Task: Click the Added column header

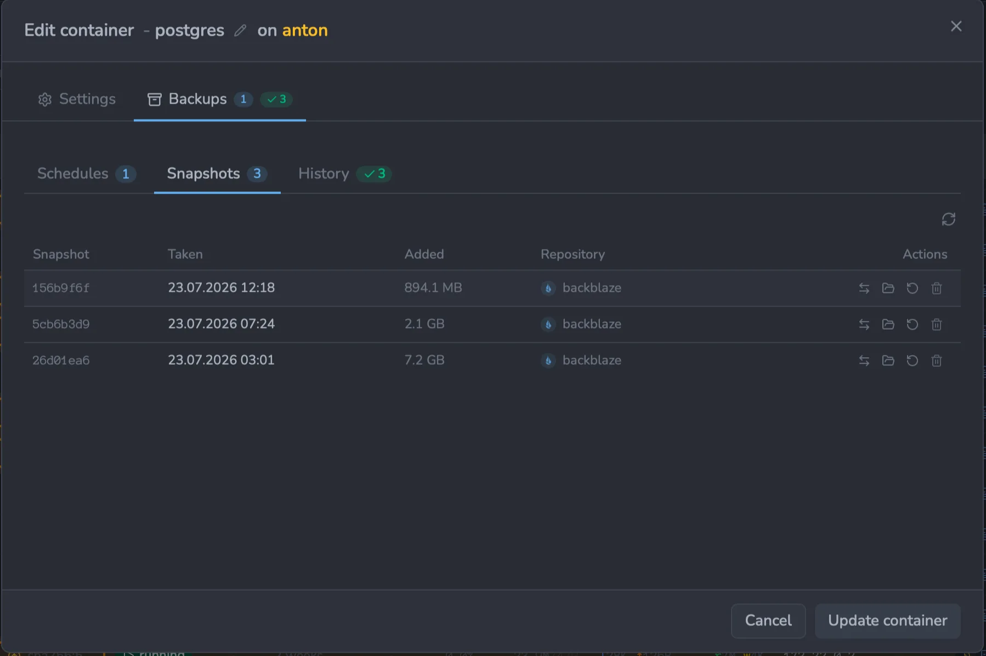Action: click(x=424, y=254)
